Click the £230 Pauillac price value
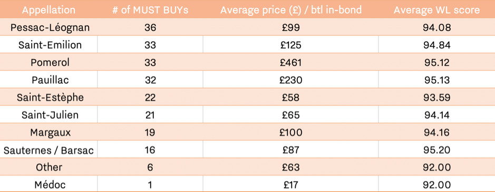The height and width of the screenshot is (192, 495). point(291,80)
